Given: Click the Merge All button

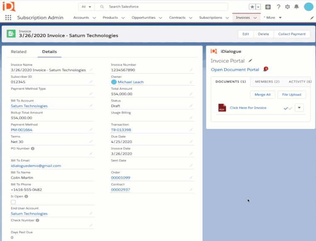Looking at the screenshot, I should pyautogui.click(x=262, y=95).
